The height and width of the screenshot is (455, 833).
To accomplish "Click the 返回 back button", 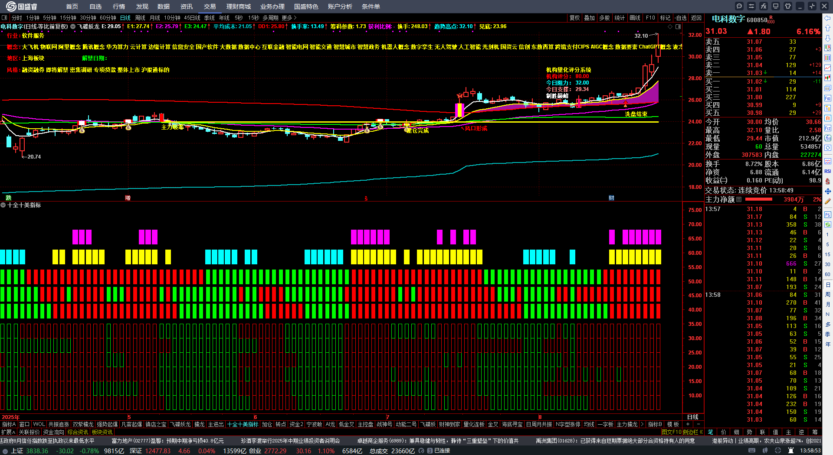I will click(696, 18).
